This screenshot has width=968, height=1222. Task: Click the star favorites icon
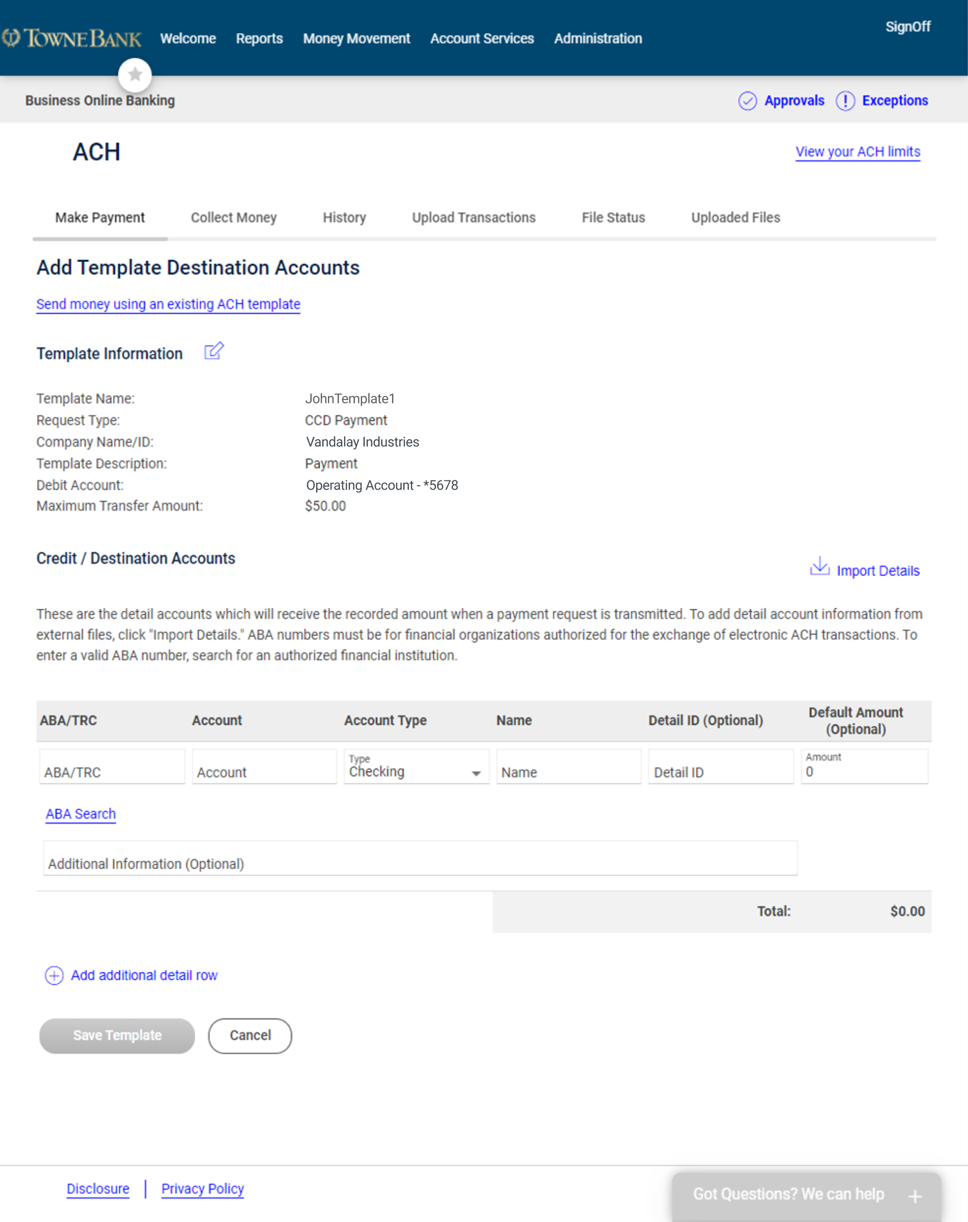tap(135, 74)
